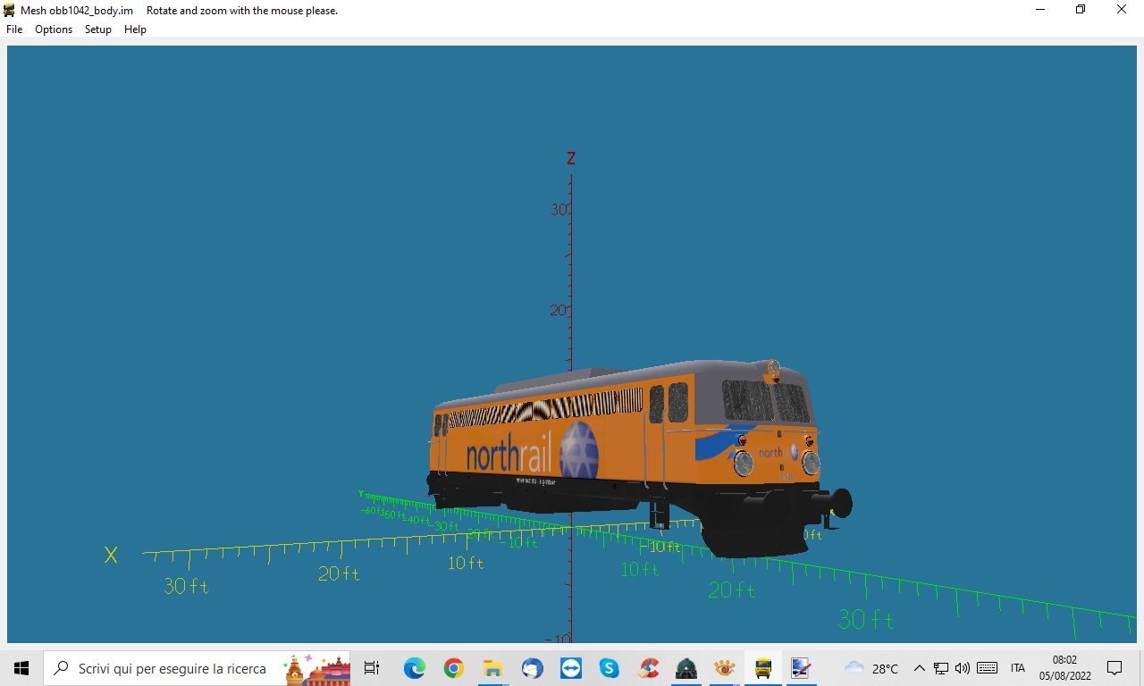Open network status tray icon
1144x686 pixels.
click(x=941, y=668)
